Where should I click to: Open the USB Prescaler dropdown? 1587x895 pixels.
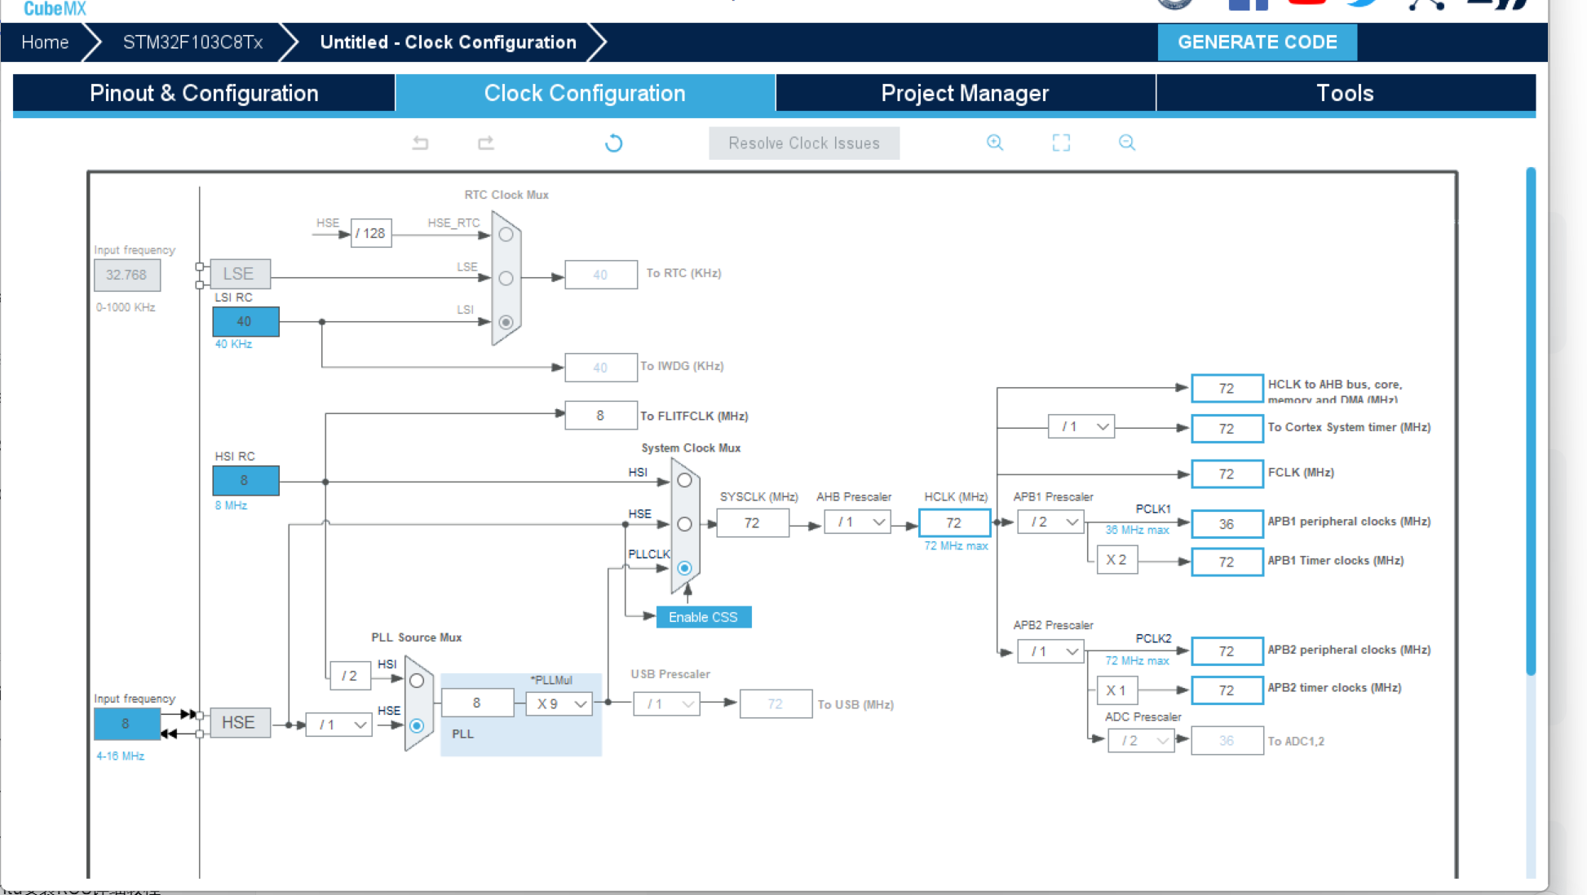(x=666, y=703)
